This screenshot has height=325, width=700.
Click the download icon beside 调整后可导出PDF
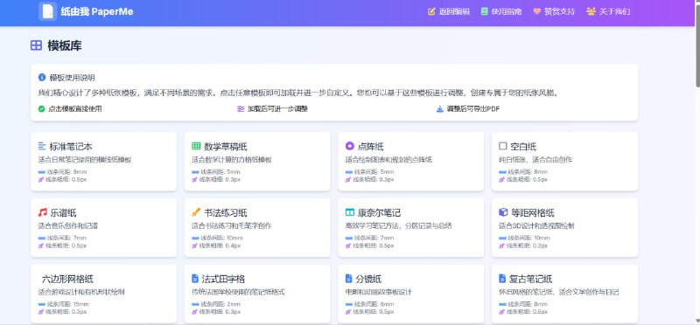pyautogui.click(x=440, y=108)
